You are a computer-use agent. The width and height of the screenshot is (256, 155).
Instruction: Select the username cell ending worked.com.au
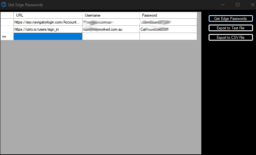coord(111,29)
